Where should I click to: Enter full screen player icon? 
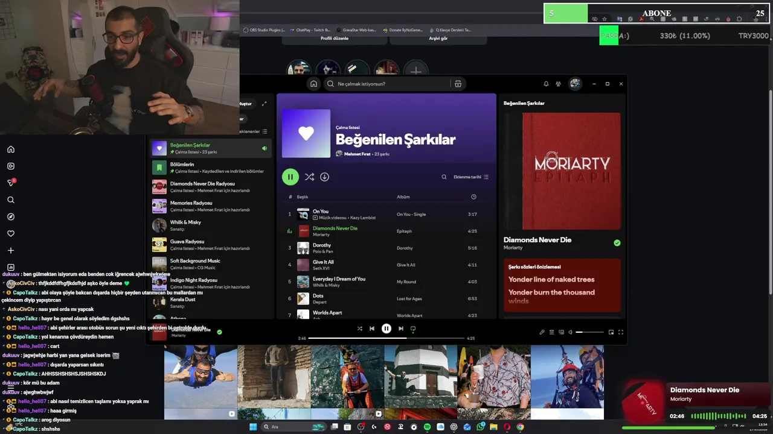pos(620,332)
